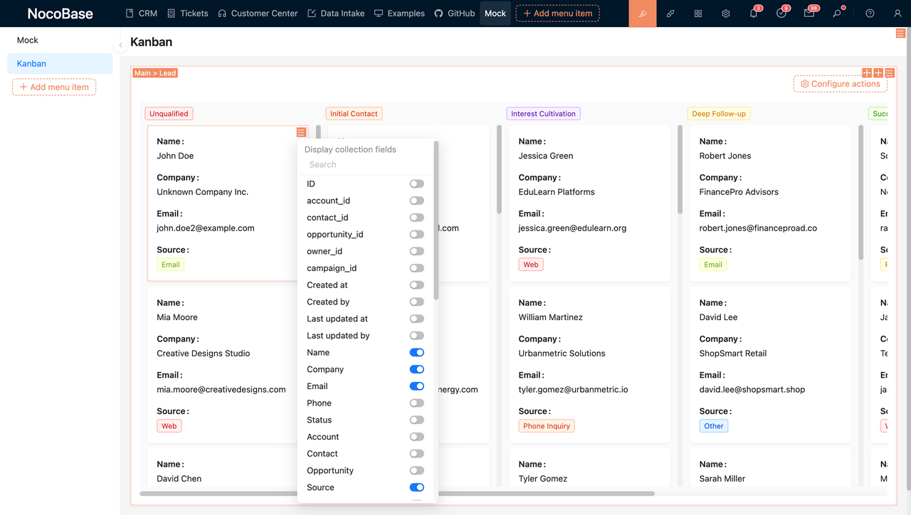The height and width of the screenshot is (515, 911).
Task: Open the messages inbox showing 98 unread
Action: [x=809, y=13]
